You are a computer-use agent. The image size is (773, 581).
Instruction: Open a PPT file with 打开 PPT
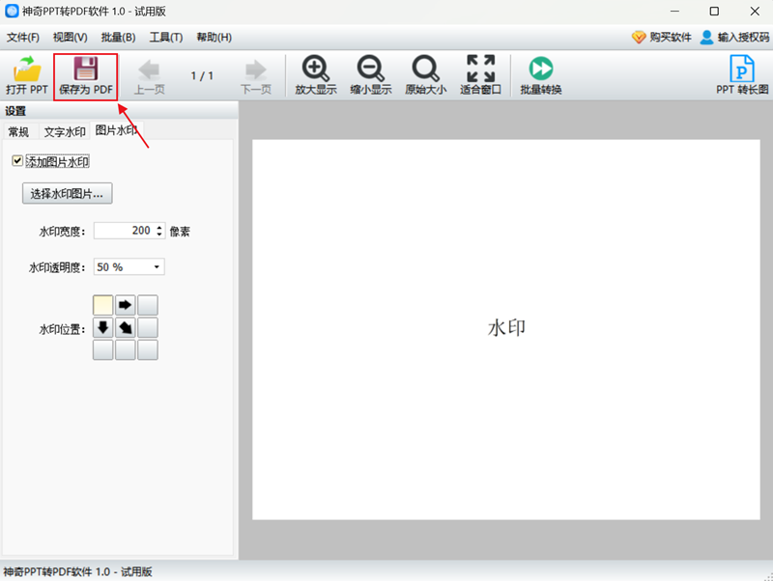tap(27, 76)
